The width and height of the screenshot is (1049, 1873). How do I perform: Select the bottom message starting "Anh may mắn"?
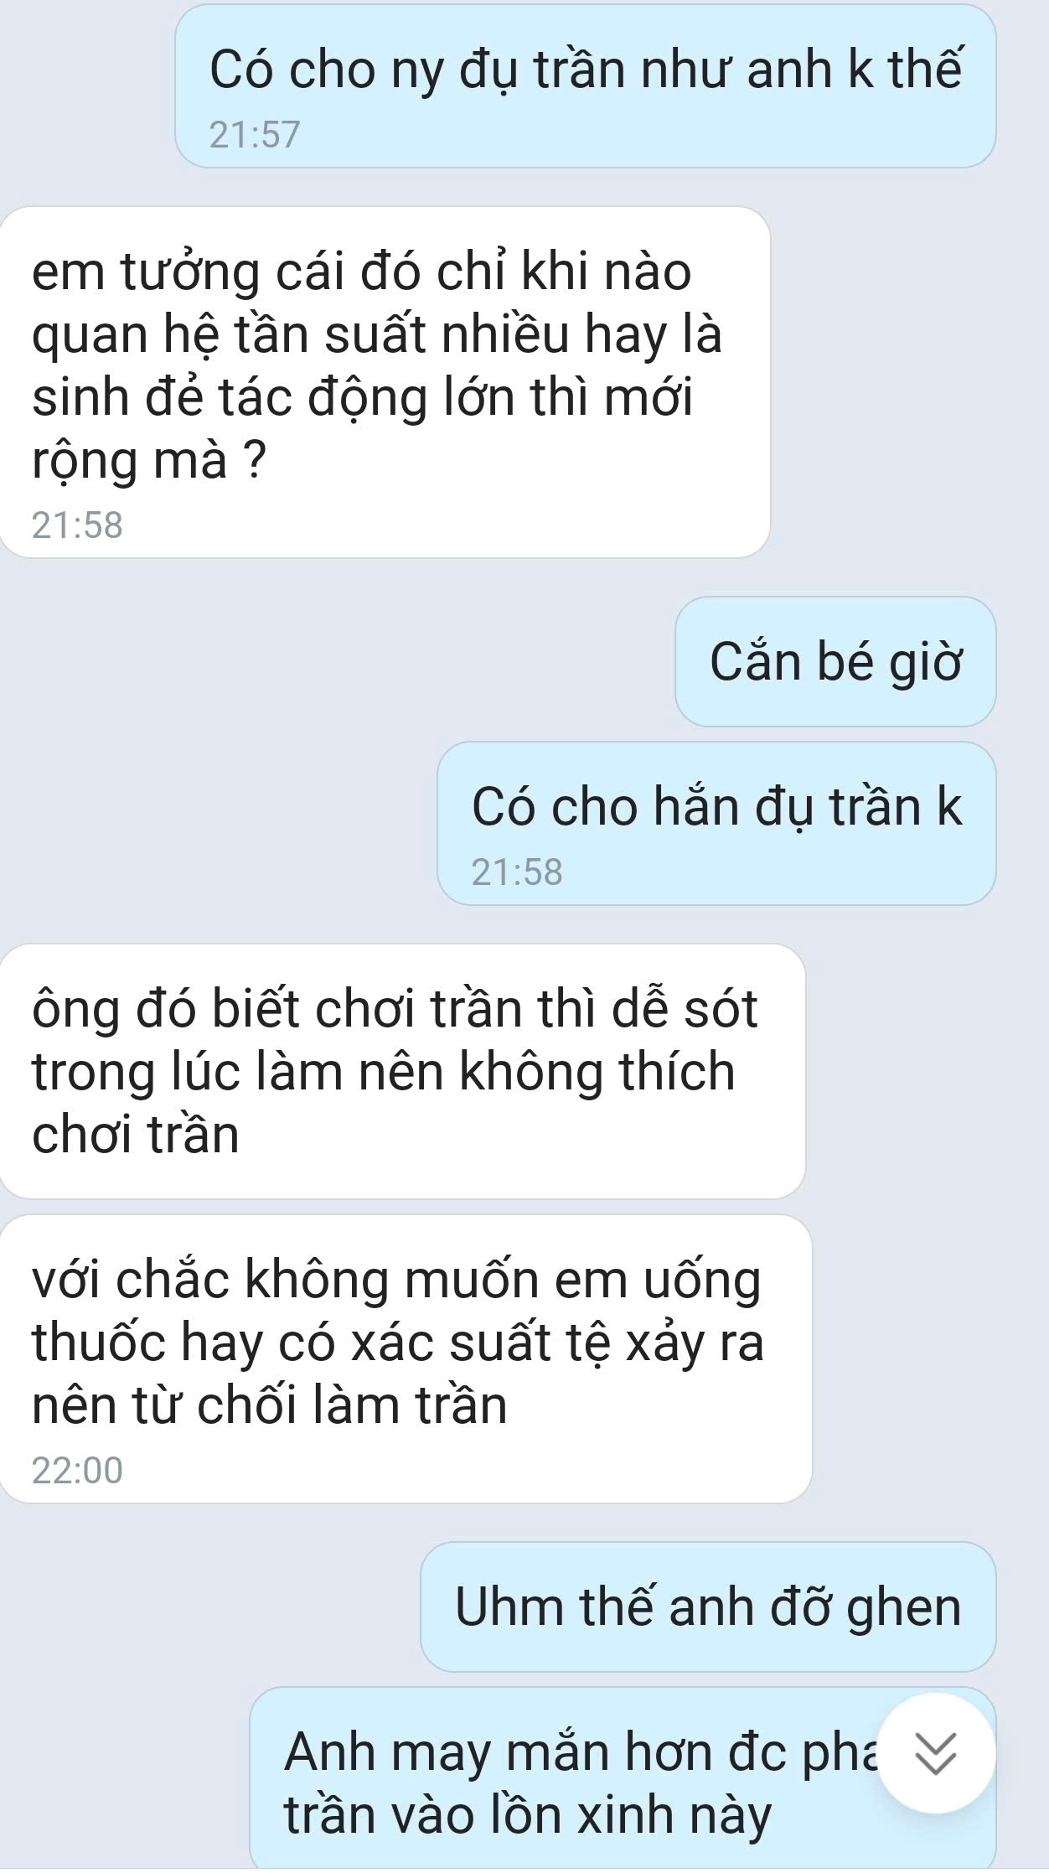click(623, 1780)
